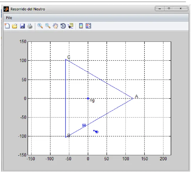Viewport: 191px width, 172px height.
Task: Print the figure using the printer icon
Action: pyautogui.click(x=30, y=26)
